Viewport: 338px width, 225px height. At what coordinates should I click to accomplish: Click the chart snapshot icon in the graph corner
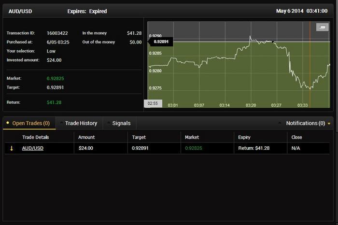(322, 27)
